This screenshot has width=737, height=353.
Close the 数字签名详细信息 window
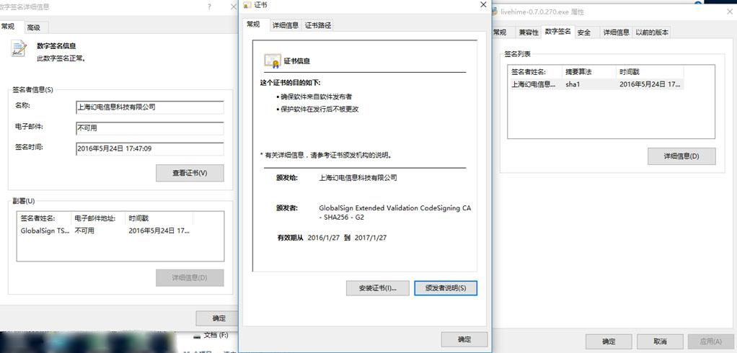234,6
